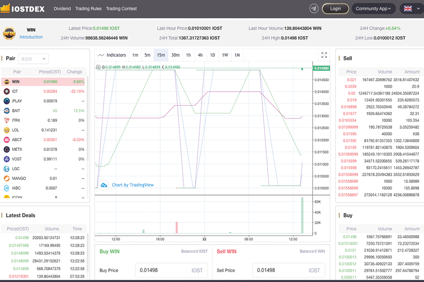Screen dimensions: 424x282
Task: Click the Sell panel Volume column header
Action: point(385,72)
